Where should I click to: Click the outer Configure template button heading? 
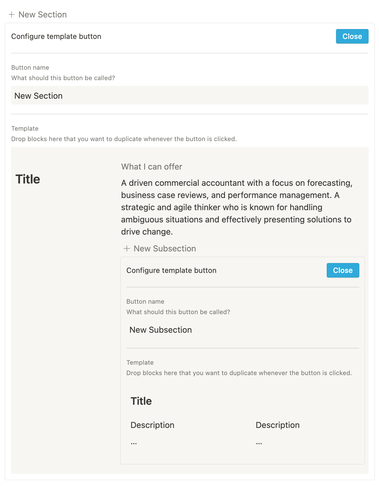tap(56, 36)
